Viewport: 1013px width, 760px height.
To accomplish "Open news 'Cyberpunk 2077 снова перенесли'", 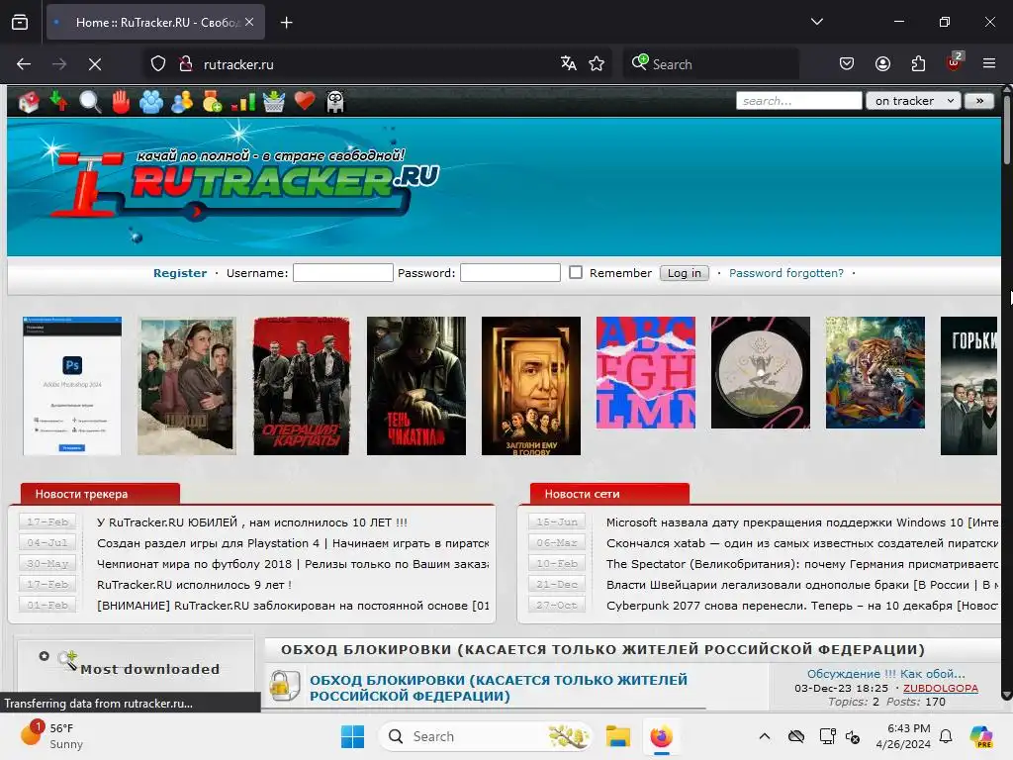I will [x=801, y=605].
